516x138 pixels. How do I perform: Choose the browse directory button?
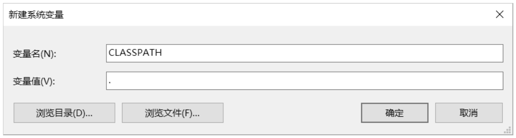(x=64, y=113)
